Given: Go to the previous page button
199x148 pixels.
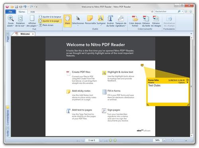Looking at the screenshot, I should click(83, 140).
